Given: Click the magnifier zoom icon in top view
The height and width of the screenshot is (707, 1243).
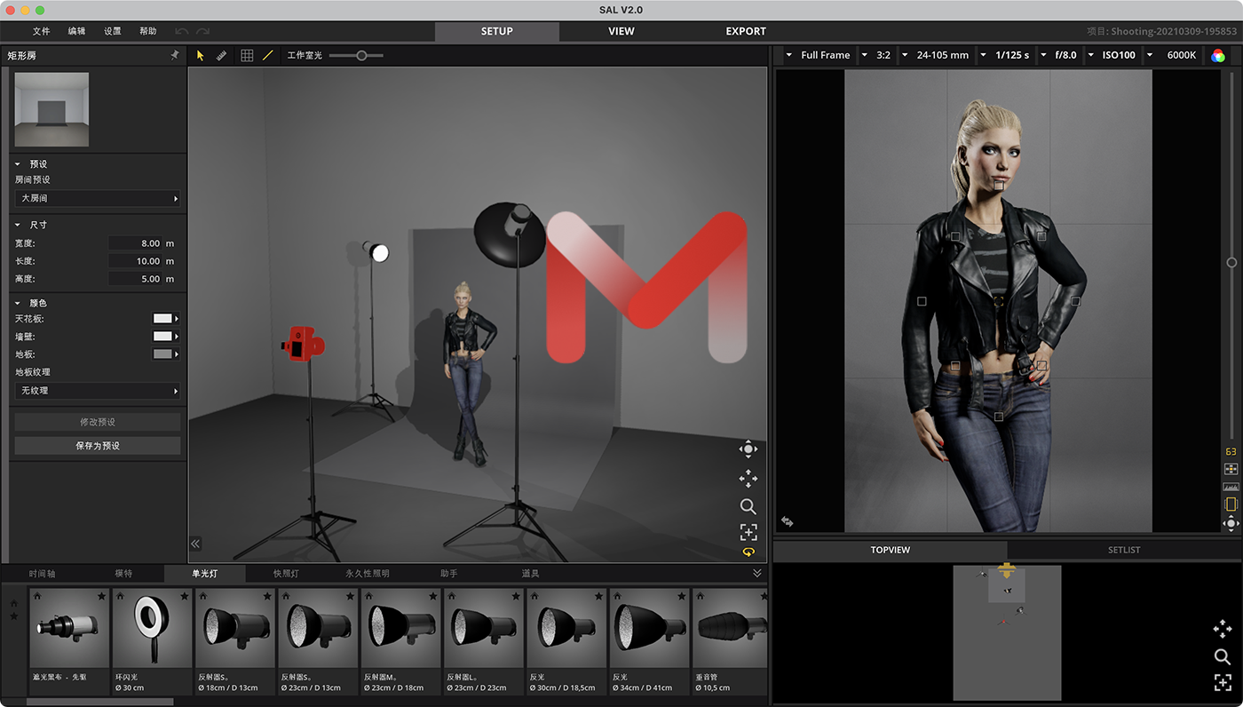Looking at the screenshot, I should point(1223,657).
